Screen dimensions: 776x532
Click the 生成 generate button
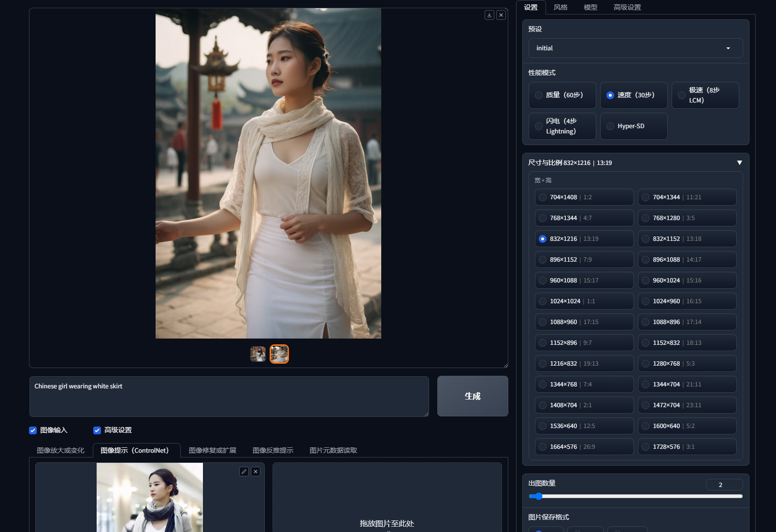473,396
